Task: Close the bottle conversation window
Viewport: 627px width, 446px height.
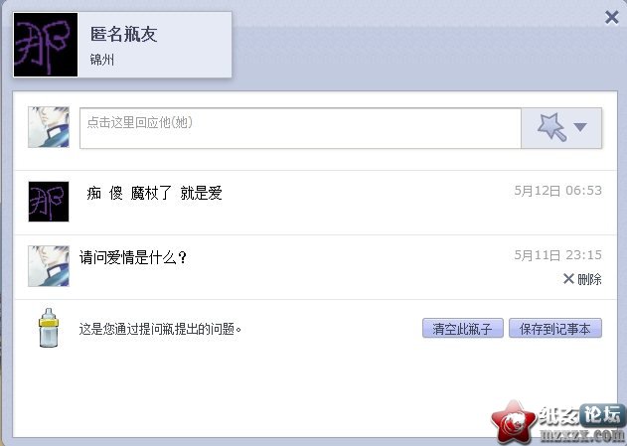Action: tap(611, 18)
